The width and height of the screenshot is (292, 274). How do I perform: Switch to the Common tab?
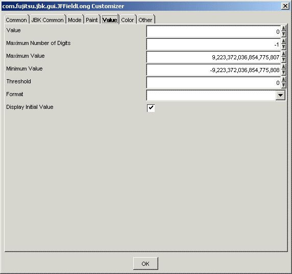click(x=16, y=20)
